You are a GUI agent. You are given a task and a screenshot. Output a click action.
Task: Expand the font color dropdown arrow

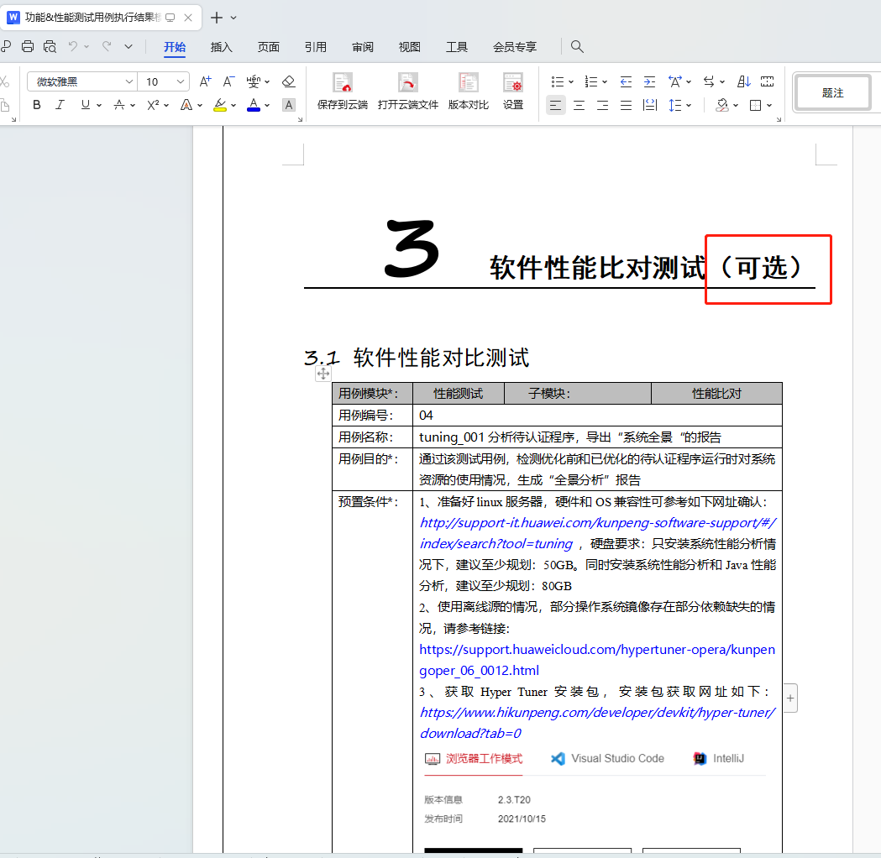tap(267, 106)
